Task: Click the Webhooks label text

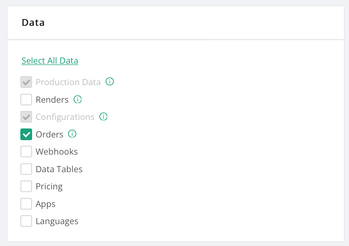Action: coord(57,152)
